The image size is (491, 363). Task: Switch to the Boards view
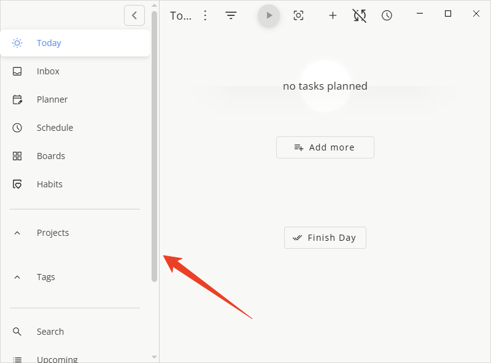51,156
